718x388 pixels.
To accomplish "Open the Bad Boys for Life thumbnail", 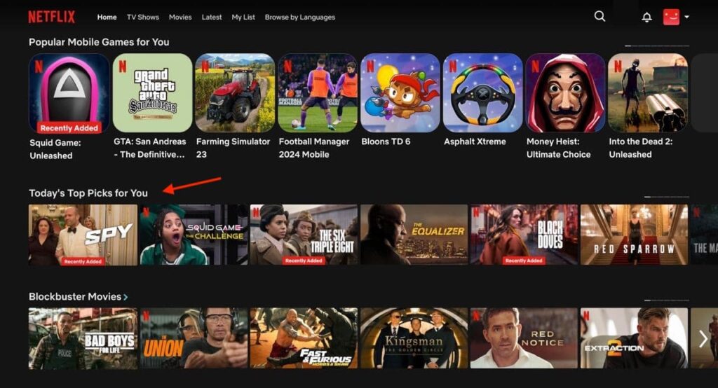I will pyautogui.click(x=83, y=338).
